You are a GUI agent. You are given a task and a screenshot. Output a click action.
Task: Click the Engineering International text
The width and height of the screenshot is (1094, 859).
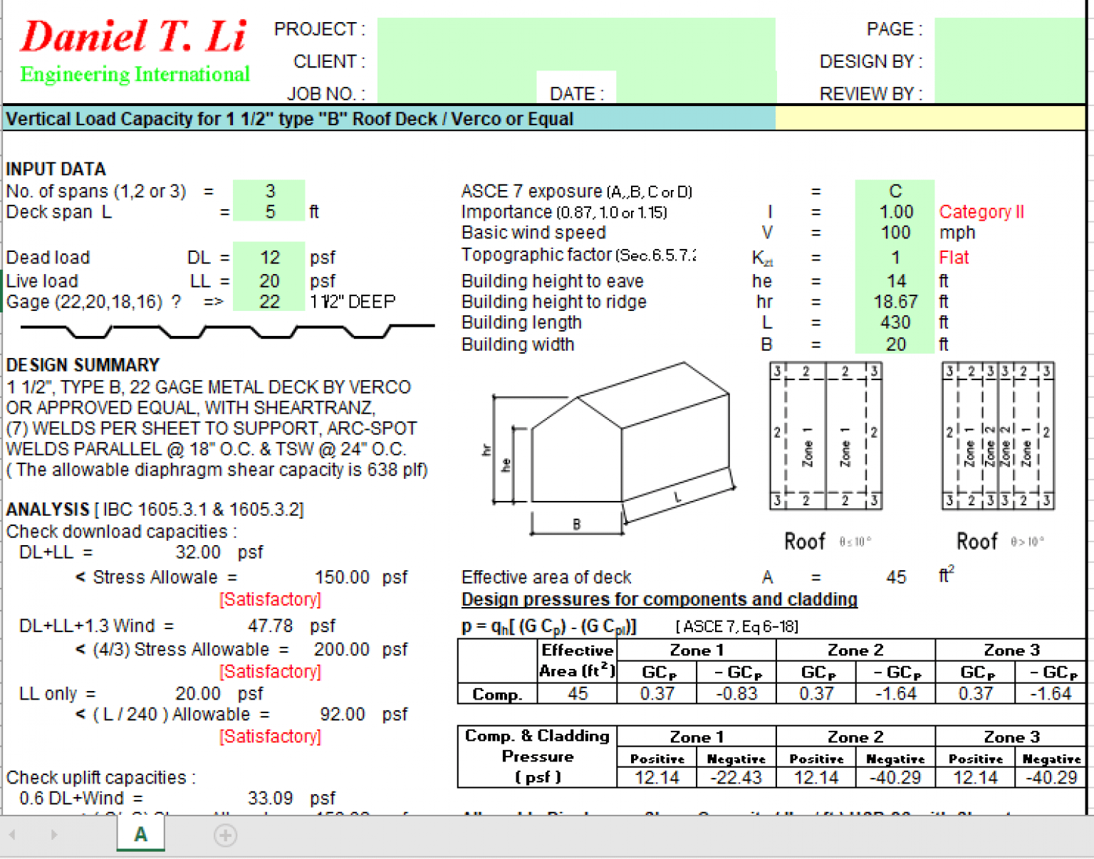pos(135,74)
